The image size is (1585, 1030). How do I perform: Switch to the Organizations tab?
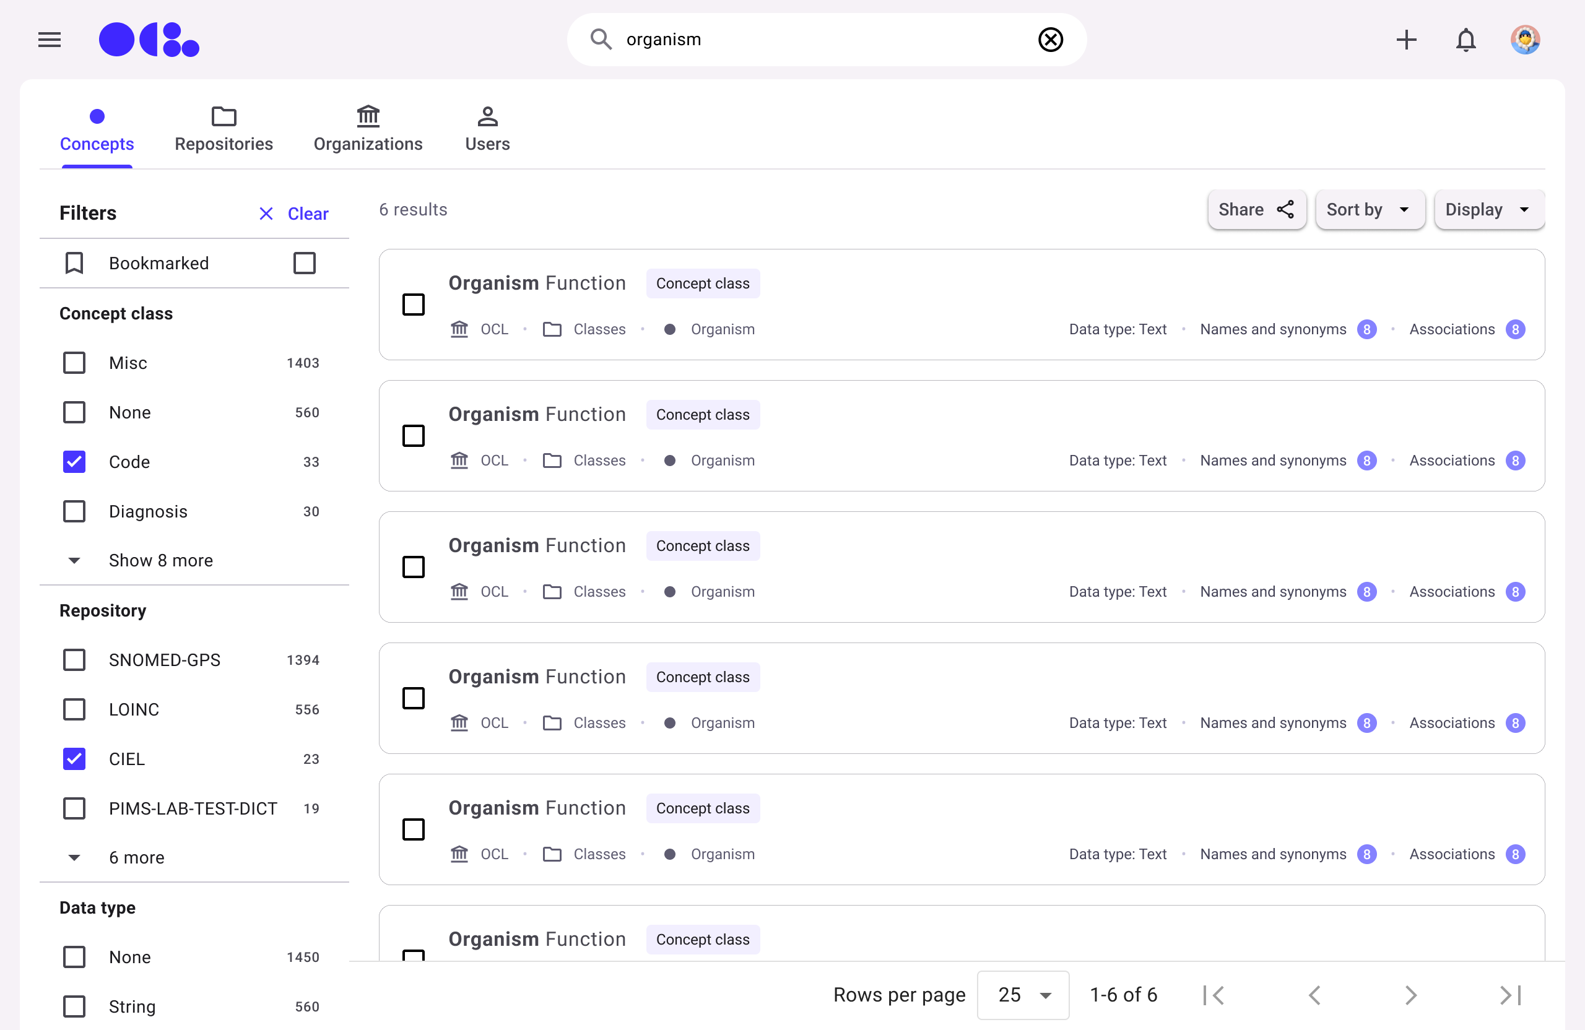tap(368, 129)
